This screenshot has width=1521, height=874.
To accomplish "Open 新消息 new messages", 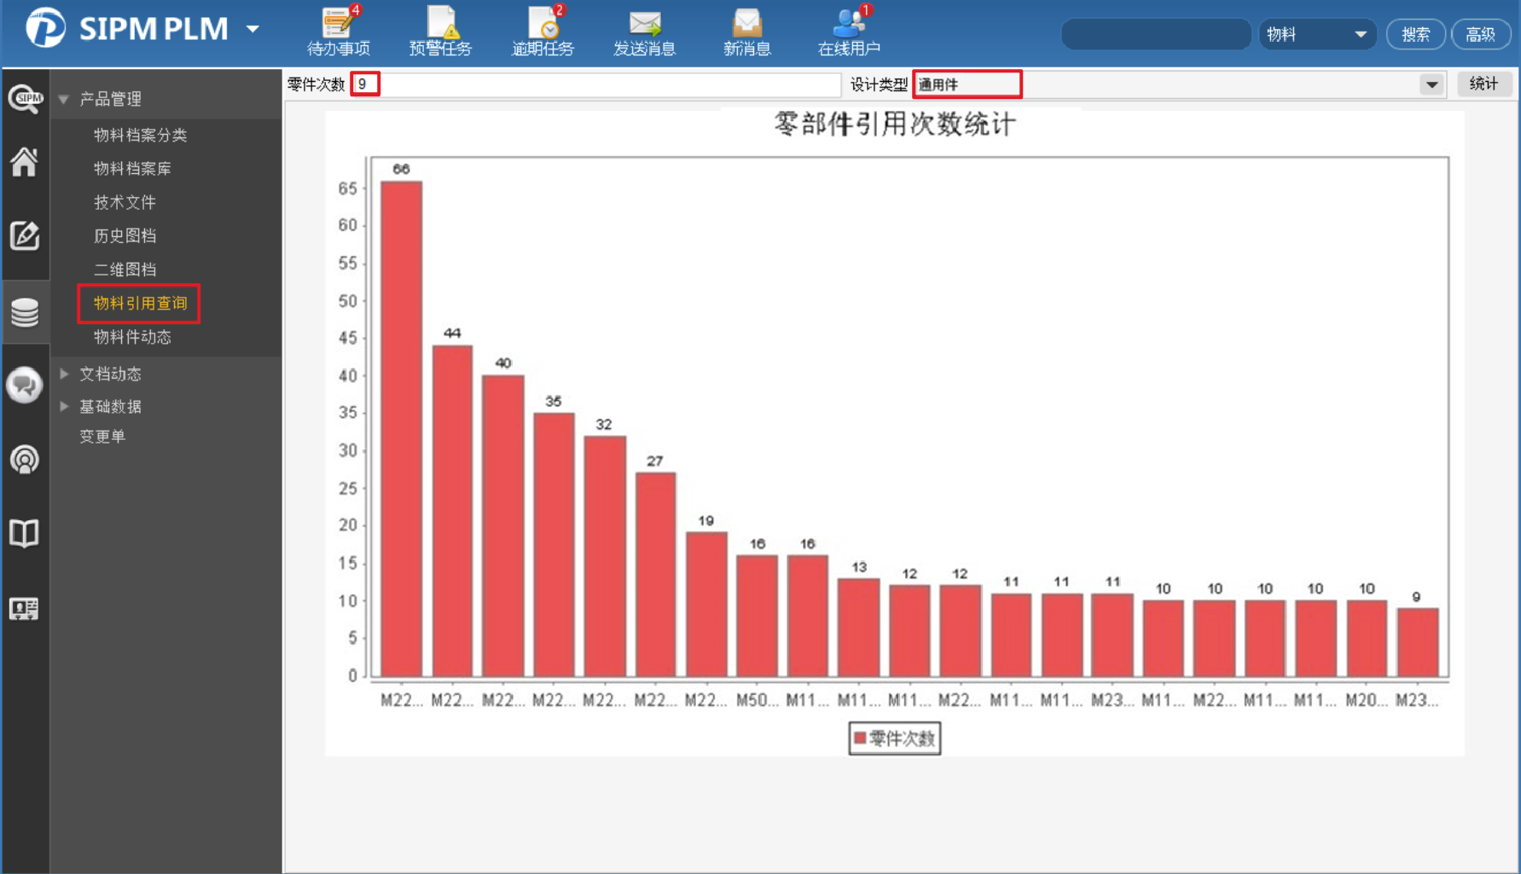I will (x=747, y=31).
